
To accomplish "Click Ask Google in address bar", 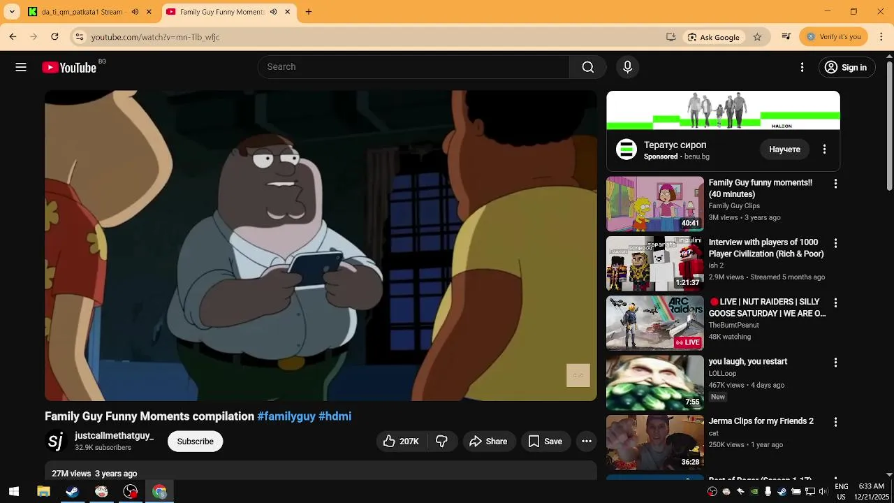I will pos(713,37).
